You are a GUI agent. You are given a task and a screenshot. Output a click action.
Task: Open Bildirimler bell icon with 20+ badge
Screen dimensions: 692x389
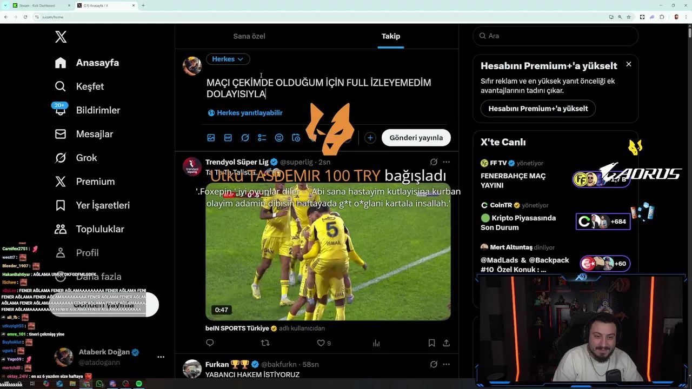(x=61, y=110)
